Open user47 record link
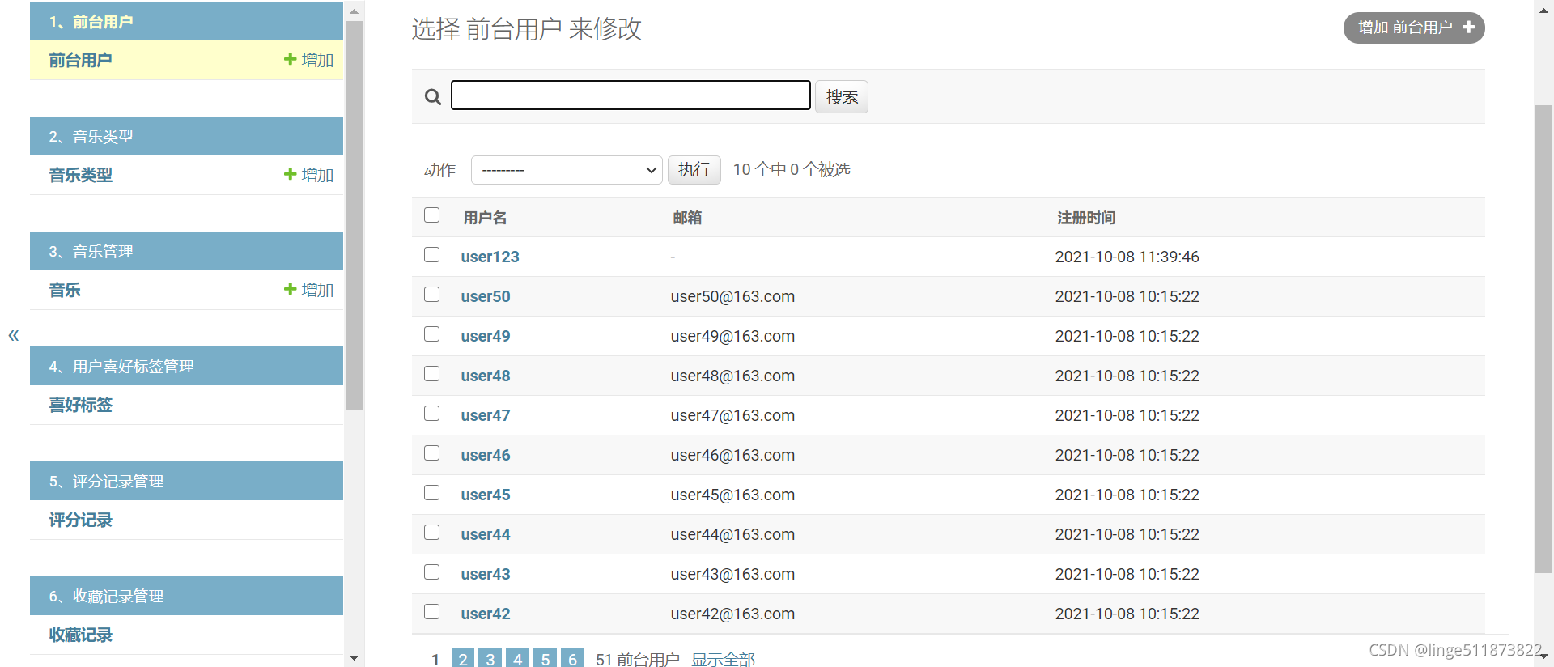This screenshot has height=667, width=1554. click(x=486, y=415)
